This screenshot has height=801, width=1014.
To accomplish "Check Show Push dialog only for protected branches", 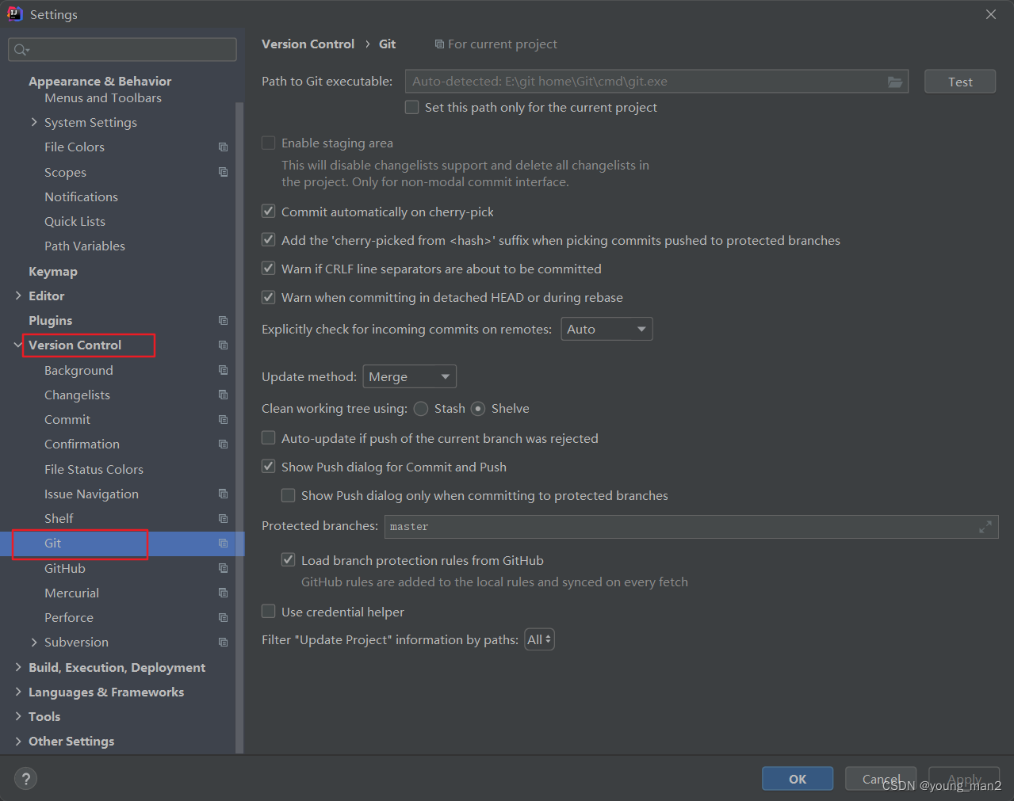I will 289,495.
